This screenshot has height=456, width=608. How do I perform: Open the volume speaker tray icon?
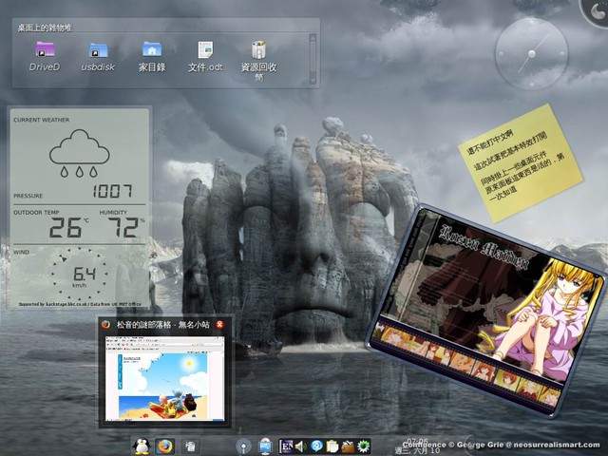point(300,446)
